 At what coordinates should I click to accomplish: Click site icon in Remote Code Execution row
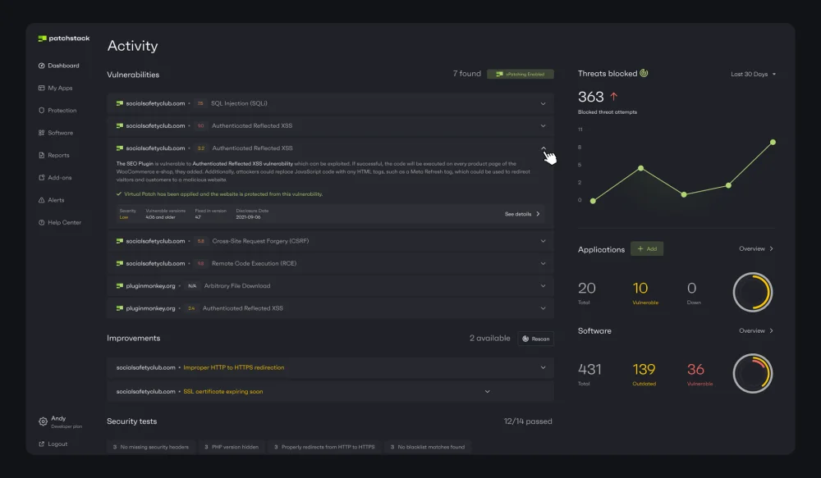(x=119, y=263)
